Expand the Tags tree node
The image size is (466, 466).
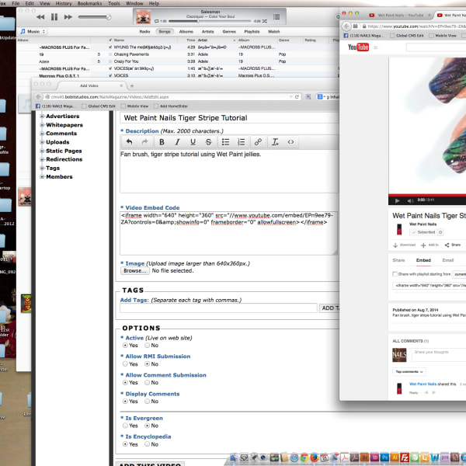point(42,169)
